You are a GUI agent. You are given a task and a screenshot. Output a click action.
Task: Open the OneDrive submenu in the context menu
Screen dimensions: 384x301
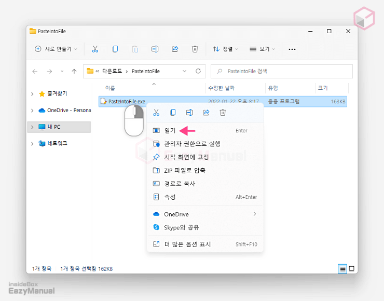pyautogui.click(x=205, y=214)
